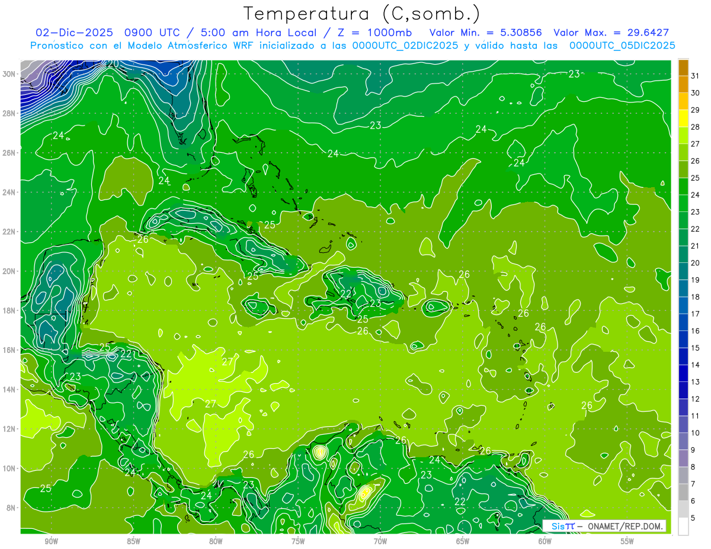
Task: Click the dark orange swatch above legend label 31
Action: (683, 68)
